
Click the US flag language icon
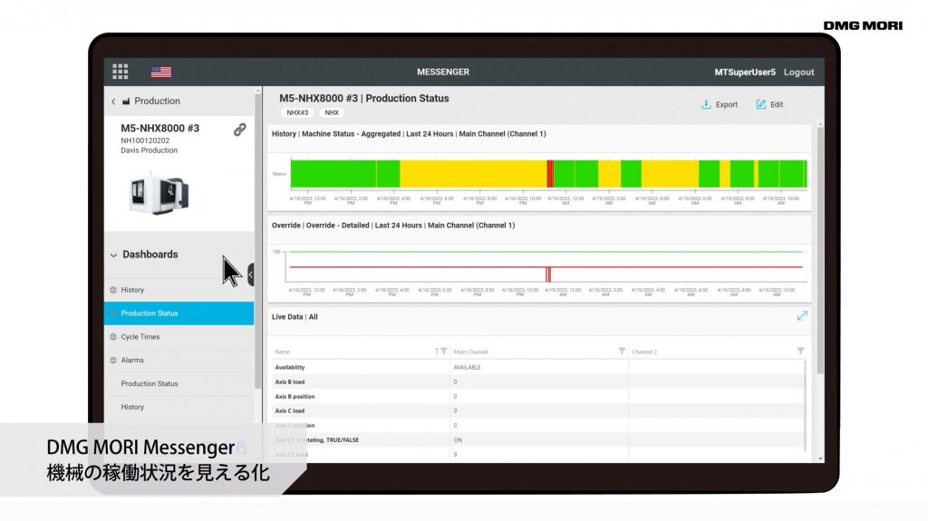point(161,72)
